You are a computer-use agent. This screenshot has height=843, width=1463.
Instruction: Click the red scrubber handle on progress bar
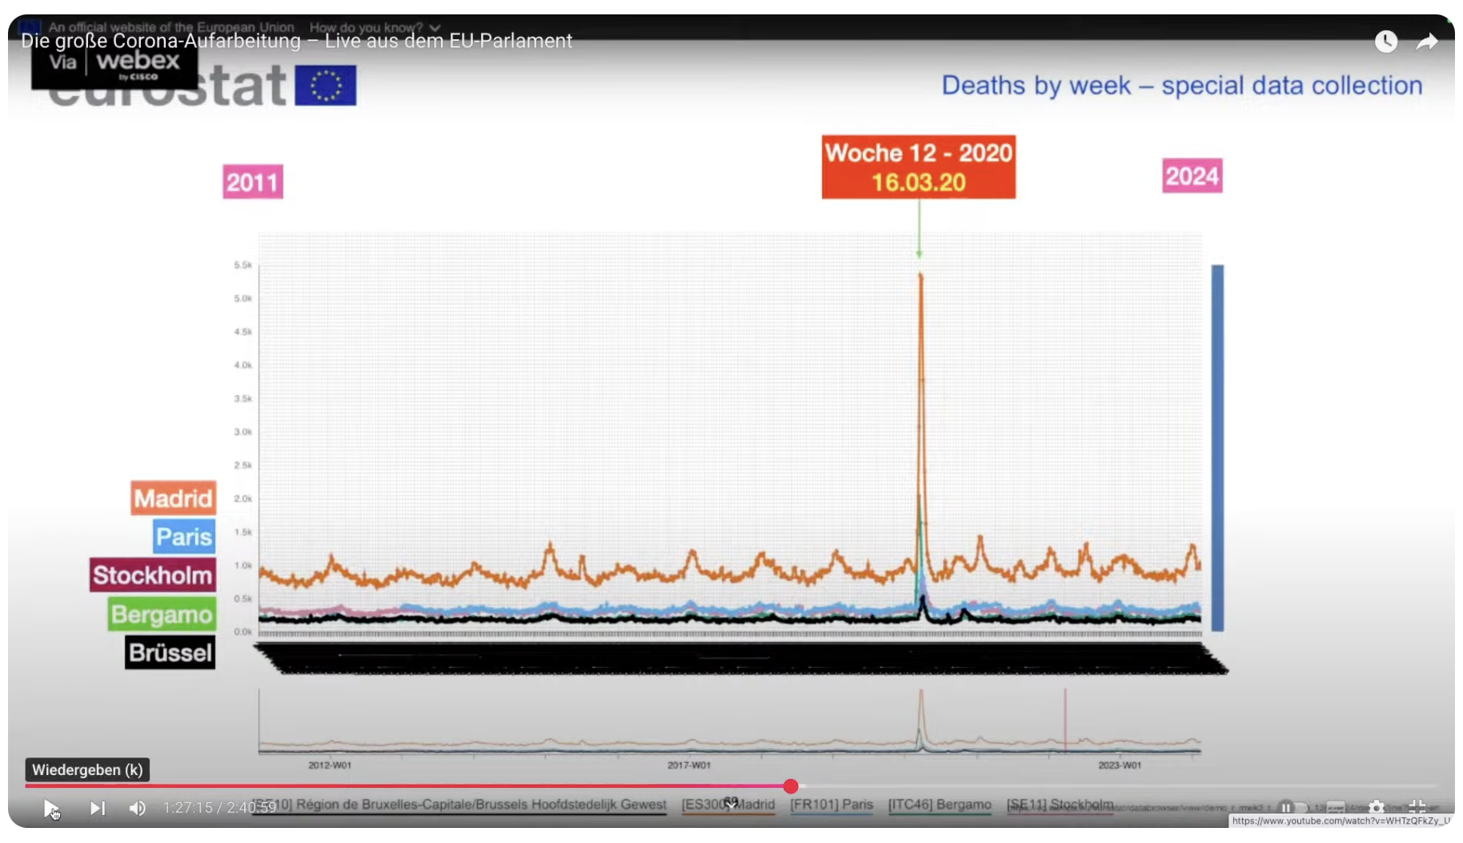(791, 786)
